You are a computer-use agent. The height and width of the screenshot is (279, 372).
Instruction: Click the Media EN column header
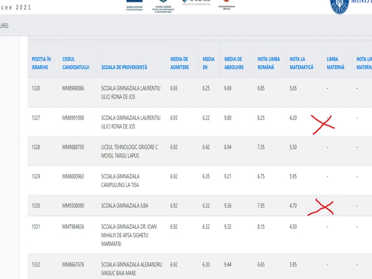pyautogui.click(x=208, y=63)
